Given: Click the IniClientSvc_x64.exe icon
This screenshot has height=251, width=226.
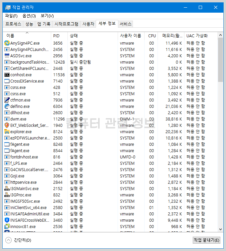Looking at the screenshot, I should (7, 207).
